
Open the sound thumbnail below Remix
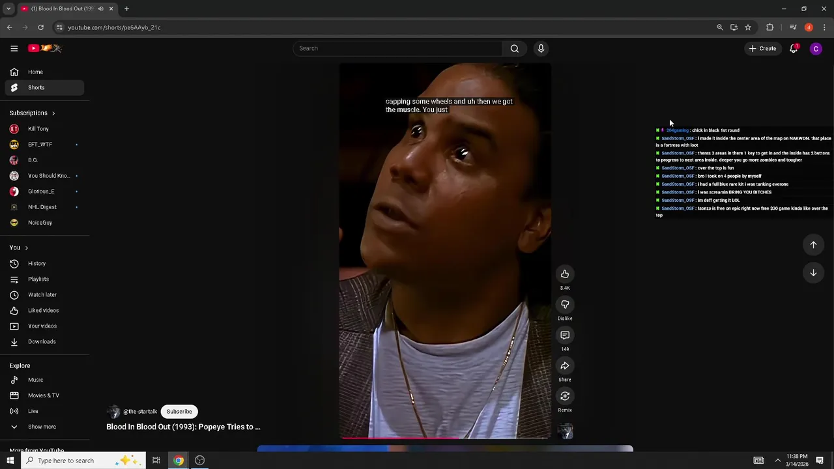(x=565, y=431)
